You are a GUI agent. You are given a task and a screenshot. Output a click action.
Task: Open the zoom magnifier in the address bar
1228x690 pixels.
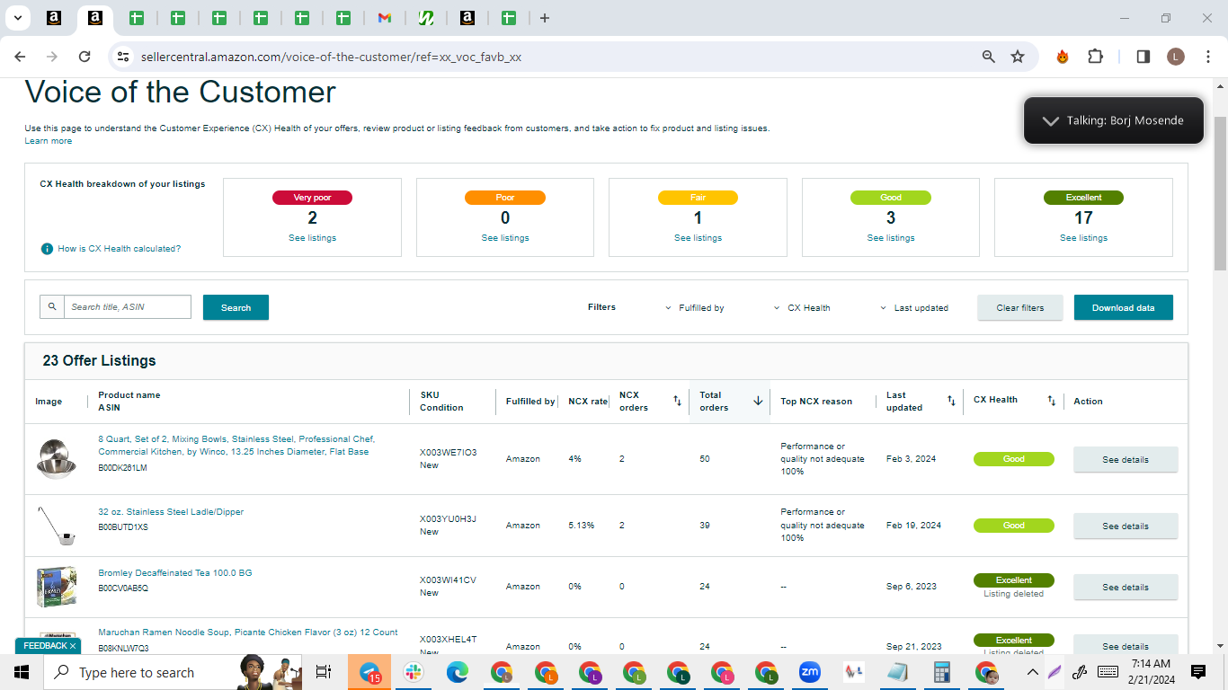[x=989, y=57]
